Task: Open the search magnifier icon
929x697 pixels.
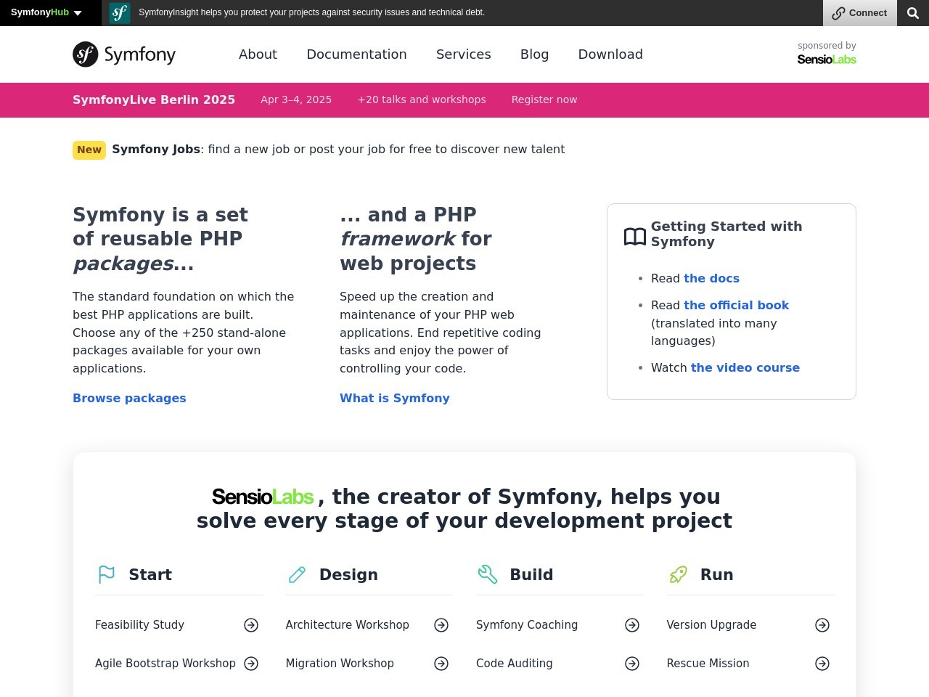Action: 913,13
